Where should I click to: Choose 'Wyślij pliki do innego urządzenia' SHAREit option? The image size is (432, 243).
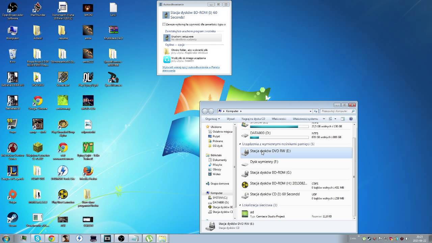pyautogui.click(x=192, y=59)
